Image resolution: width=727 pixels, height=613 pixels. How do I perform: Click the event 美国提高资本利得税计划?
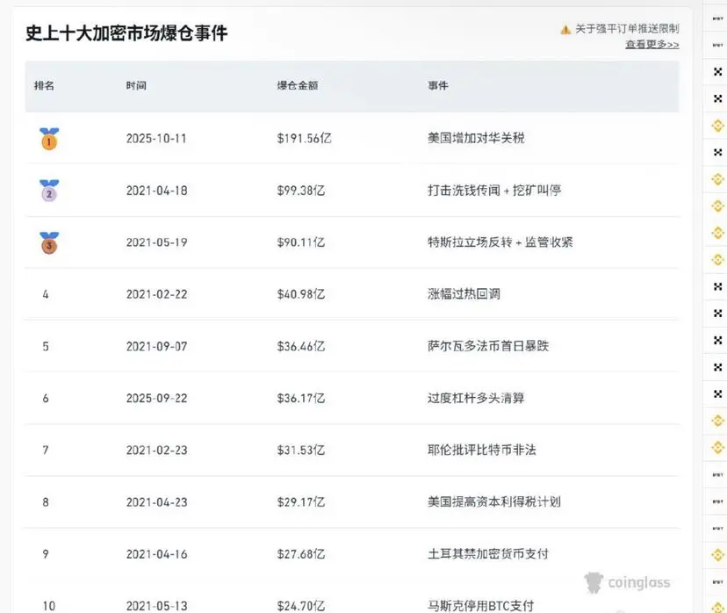pyautogui.click(x=494, y=501)
